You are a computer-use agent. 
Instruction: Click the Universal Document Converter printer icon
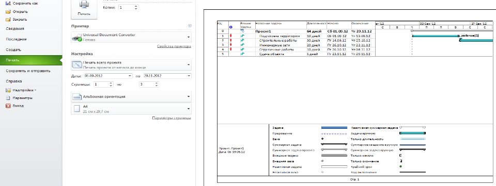(x=77, y=38)
